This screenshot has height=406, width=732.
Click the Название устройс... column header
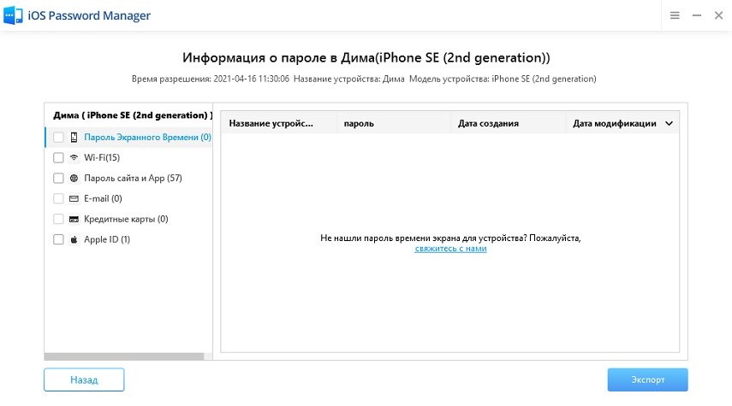[x=279, y=124]
